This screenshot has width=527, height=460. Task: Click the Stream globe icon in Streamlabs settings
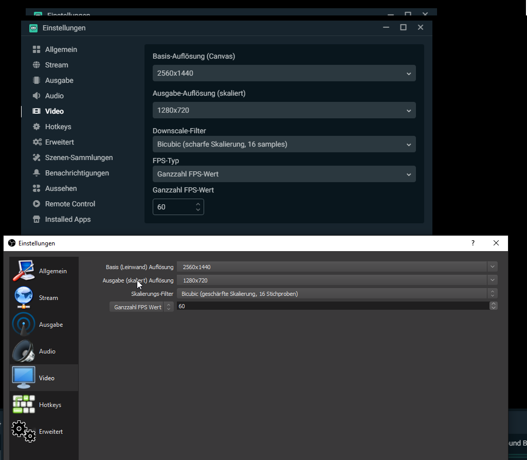tap(37, 65)
